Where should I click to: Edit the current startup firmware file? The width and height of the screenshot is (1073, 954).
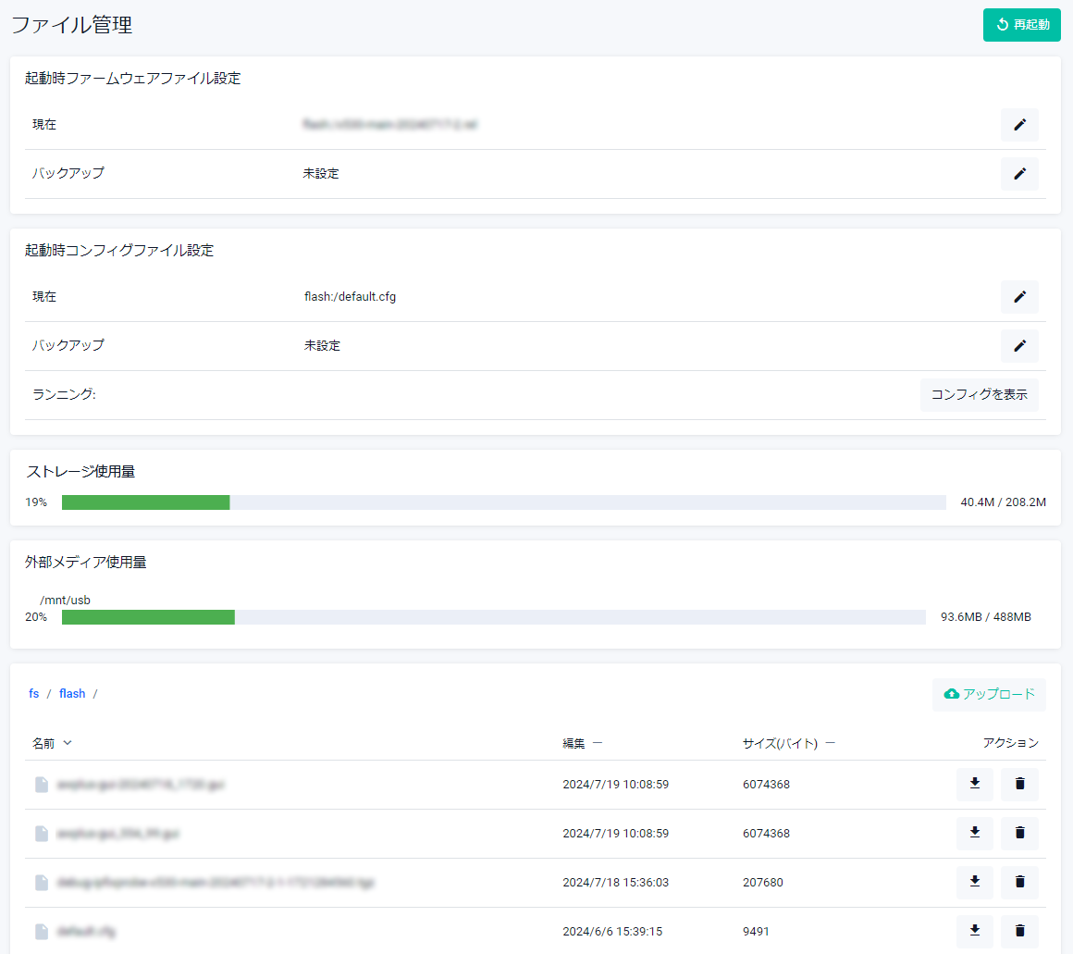click(1019, 125)
